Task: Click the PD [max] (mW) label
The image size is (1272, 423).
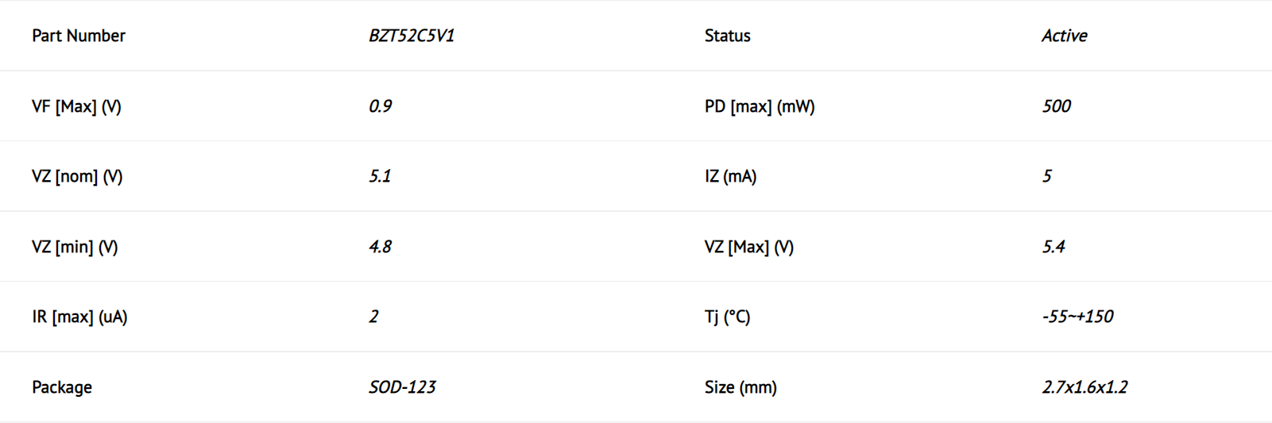Action: tap(760, 106)
